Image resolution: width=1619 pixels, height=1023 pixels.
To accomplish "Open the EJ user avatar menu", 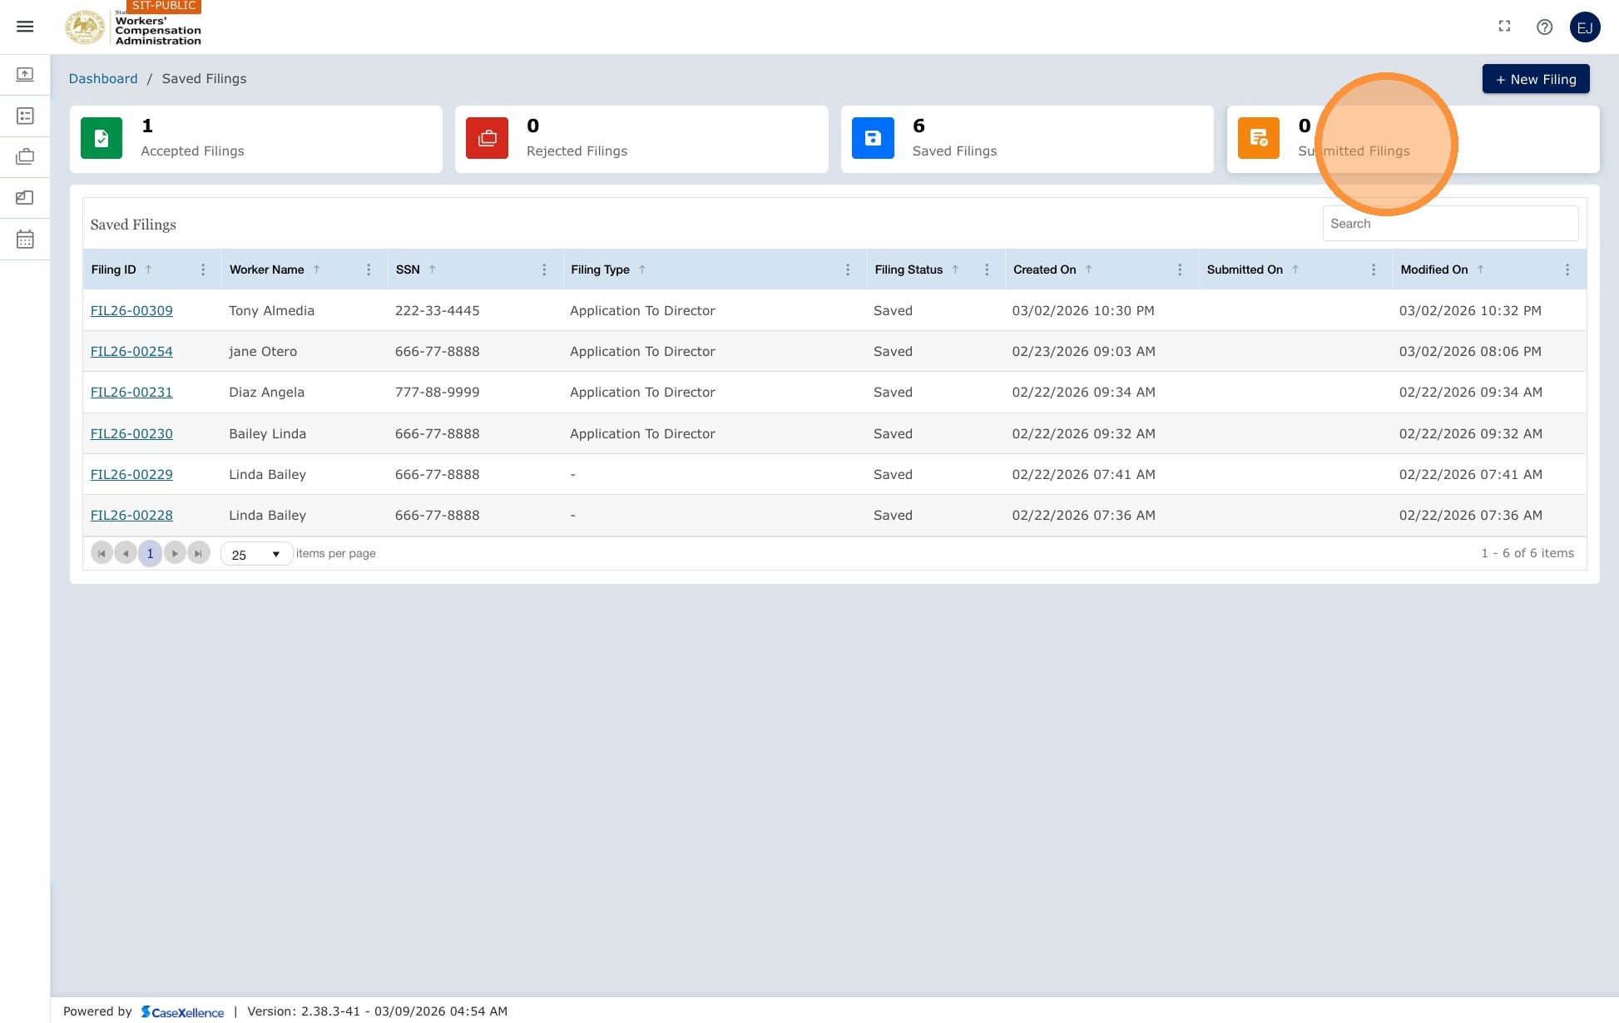I will 1584,27.
